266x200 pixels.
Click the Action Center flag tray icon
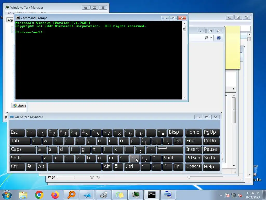227,195
